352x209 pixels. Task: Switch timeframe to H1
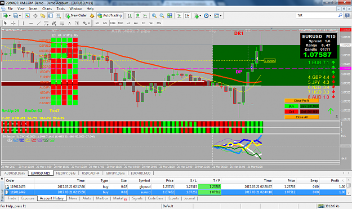click(x=128, y=23)
